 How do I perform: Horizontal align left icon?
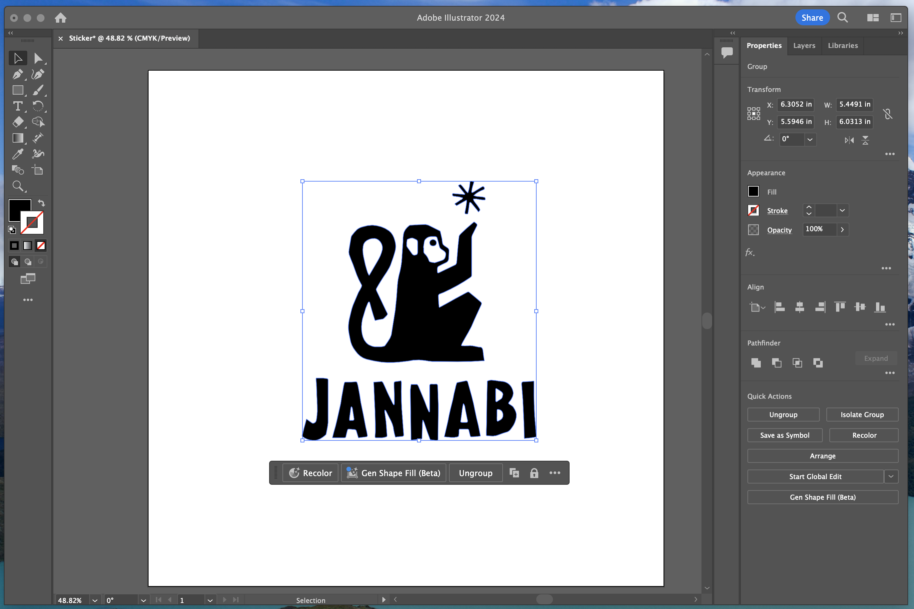click(779, 307)
